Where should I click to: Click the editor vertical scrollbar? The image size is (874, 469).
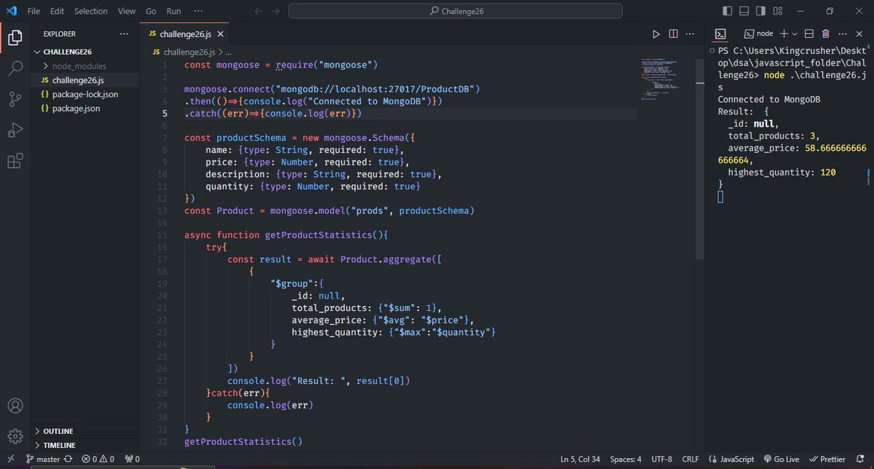(x=700, y=159)
